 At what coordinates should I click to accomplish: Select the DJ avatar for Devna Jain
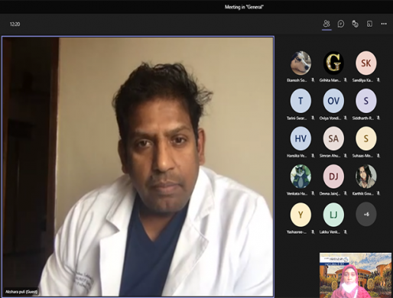[x=333, y=177]
